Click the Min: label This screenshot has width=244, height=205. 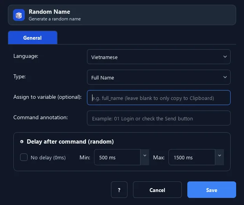point(85,157)
